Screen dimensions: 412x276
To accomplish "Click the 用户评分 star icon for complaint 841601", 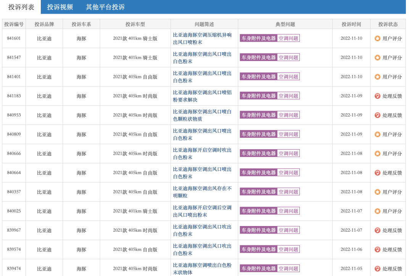I will coord(377,39).
